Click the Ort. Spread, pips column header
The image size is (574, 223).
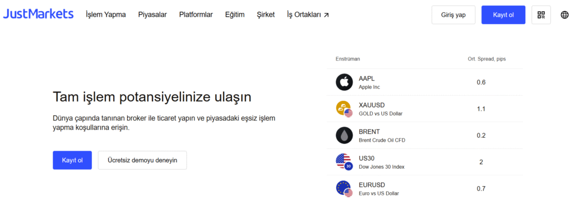click(487, 59)
